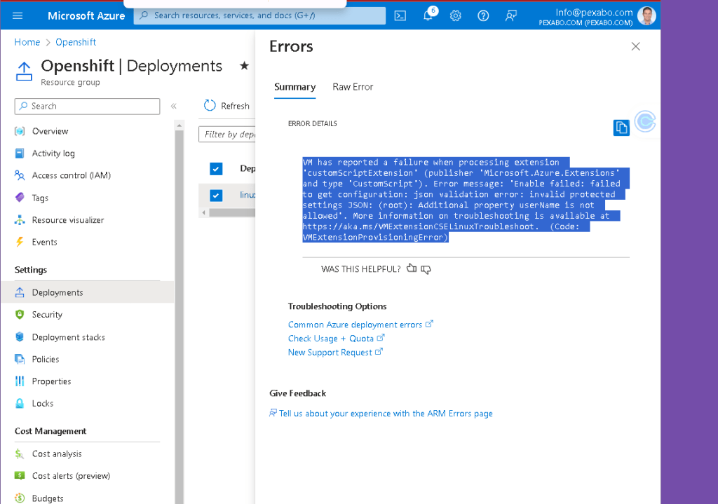Toggle the select-all deployments header checkbox
The width and height of the screenshot is (718, 504).
tap(216, 168)
